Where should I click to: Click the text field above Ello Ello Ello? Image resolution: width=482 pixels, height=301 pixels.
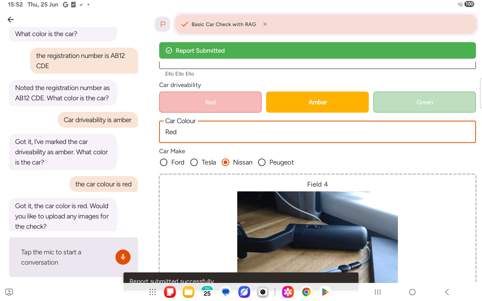(x=317, y=65)
